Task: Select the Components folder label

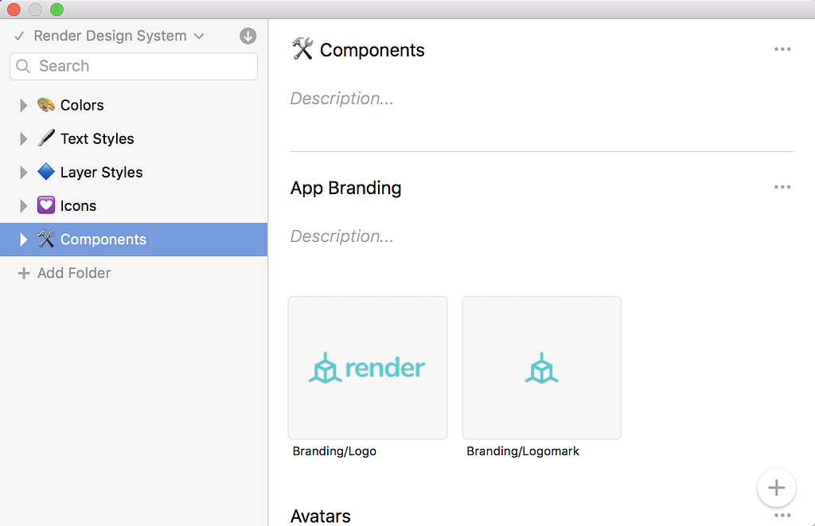Action: pyautogui.click(x=103, y=240)
